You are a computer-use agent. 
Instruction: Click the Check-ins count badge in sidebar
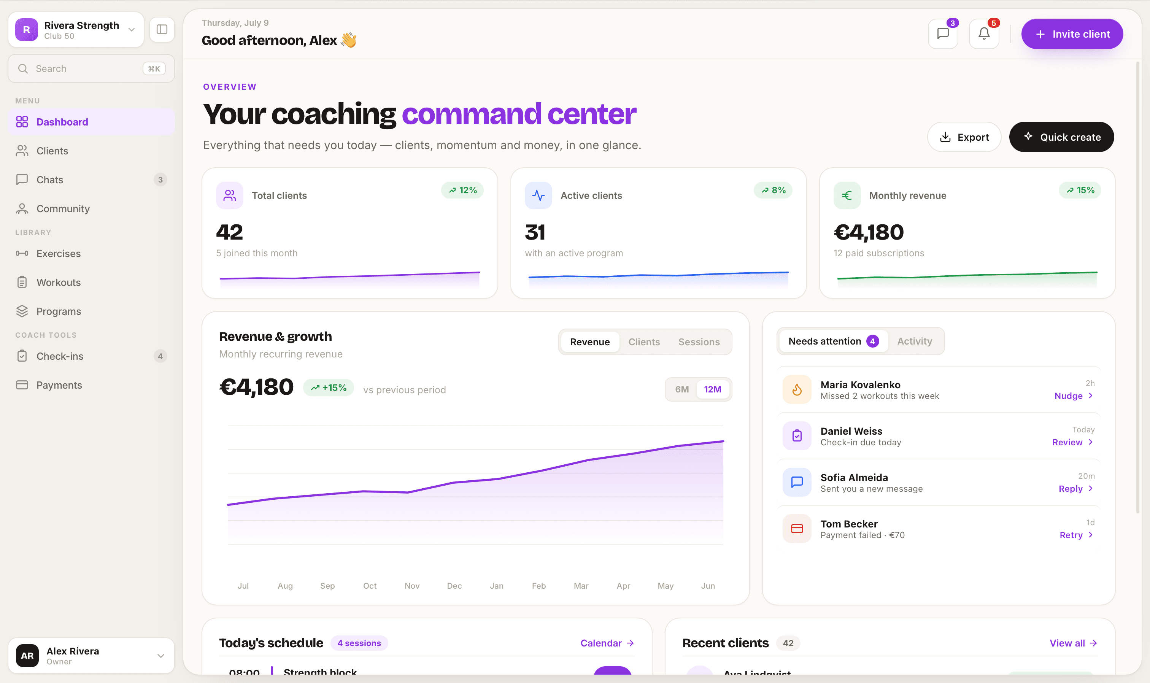160,356
